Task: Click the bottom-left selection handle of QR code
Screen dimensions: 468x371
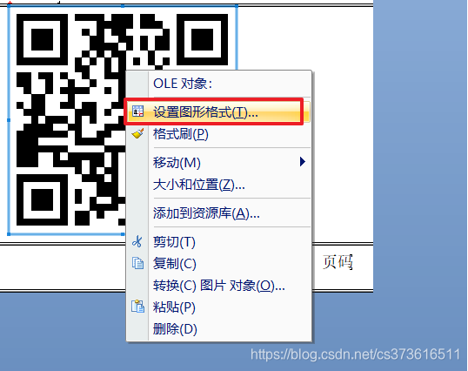Action: 9,234
